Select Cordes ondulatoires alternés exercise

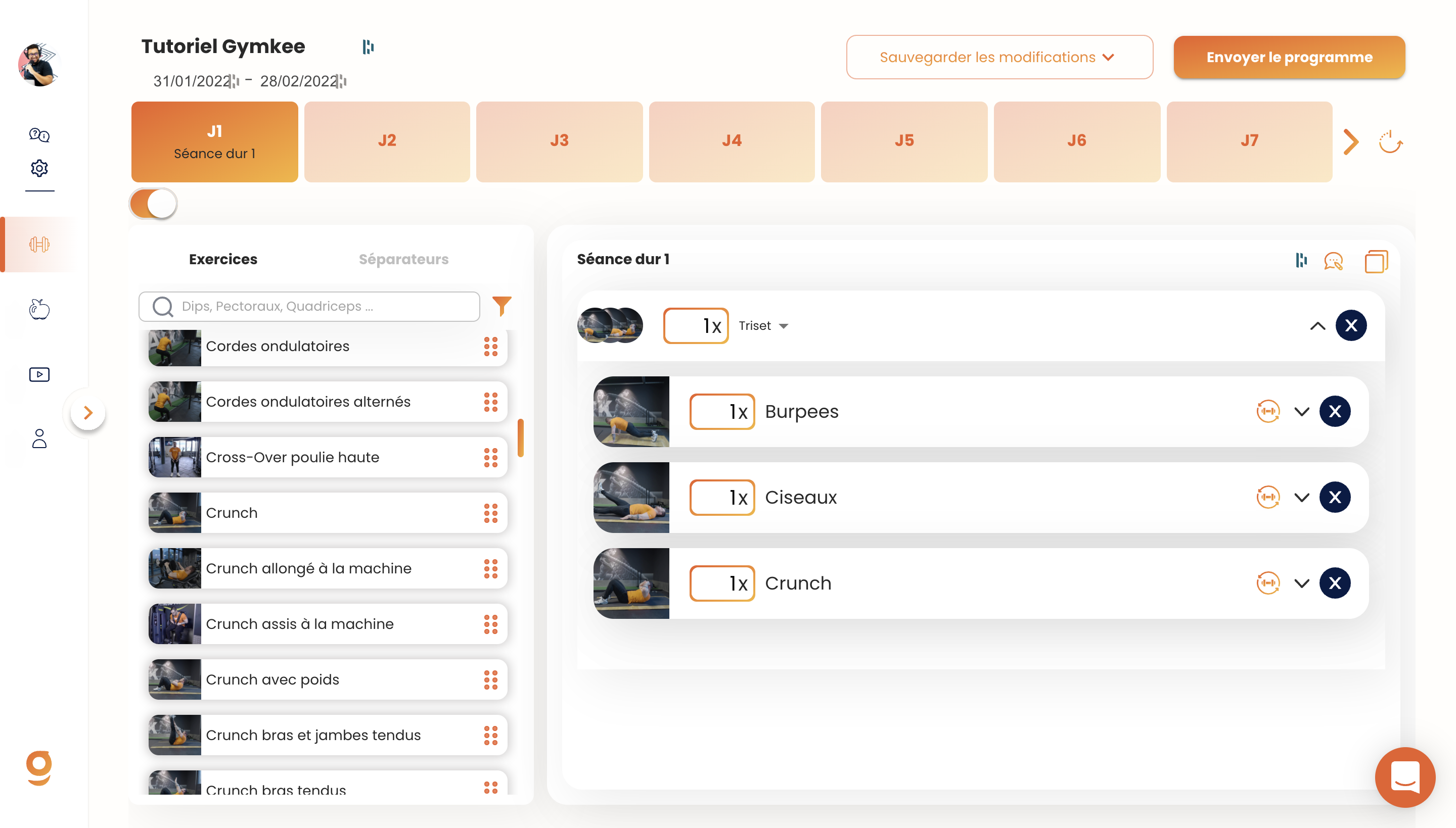tap(327, 402)
